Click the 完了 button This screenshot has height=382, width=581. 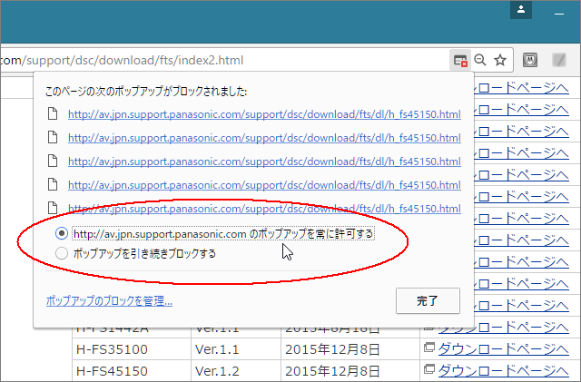[428, 300]
